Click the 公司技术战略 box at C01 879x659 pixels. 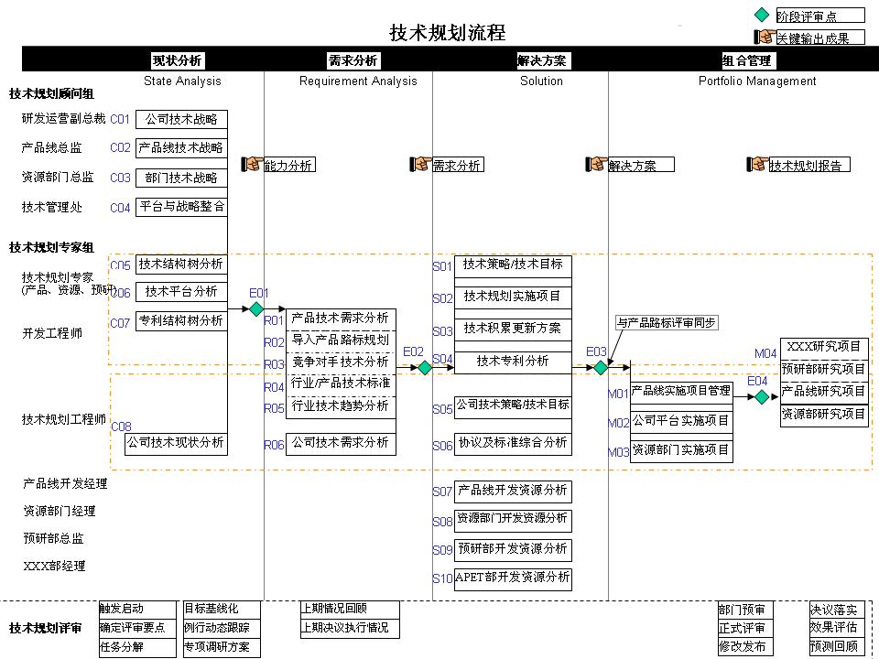[x=181, y=119]
